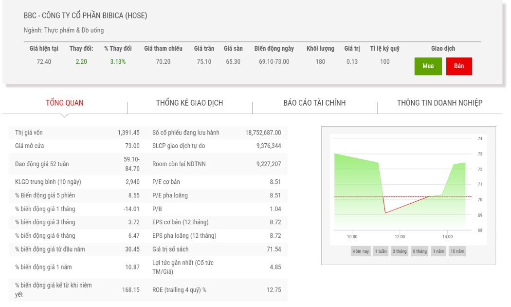This screenshot has height=307, width=511.
Task: Click the BBC Bibica company title
Action: [x=85, y=16]
